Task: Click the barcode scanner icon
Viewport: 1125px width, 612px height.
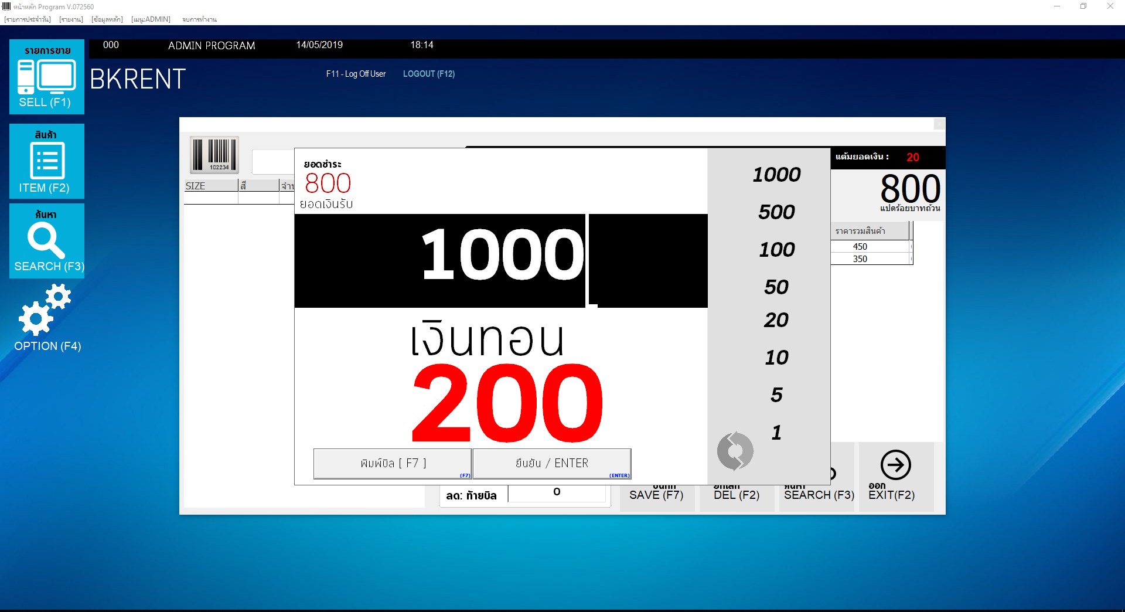Action: tap(214, 155)
